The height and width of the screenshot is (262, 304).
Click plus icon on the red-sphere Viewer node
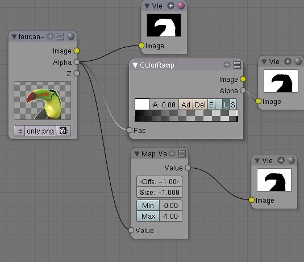pos(170,6)
